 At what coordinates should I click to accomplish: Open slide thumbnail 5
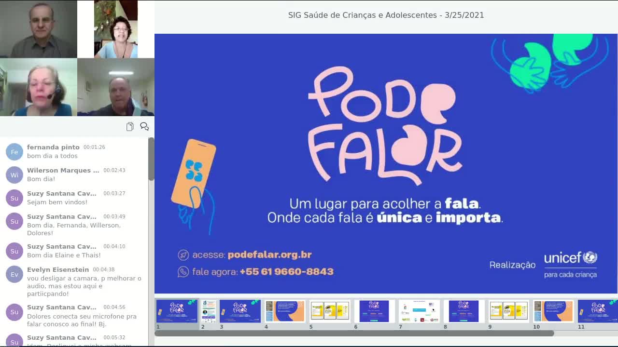[330, 311]
